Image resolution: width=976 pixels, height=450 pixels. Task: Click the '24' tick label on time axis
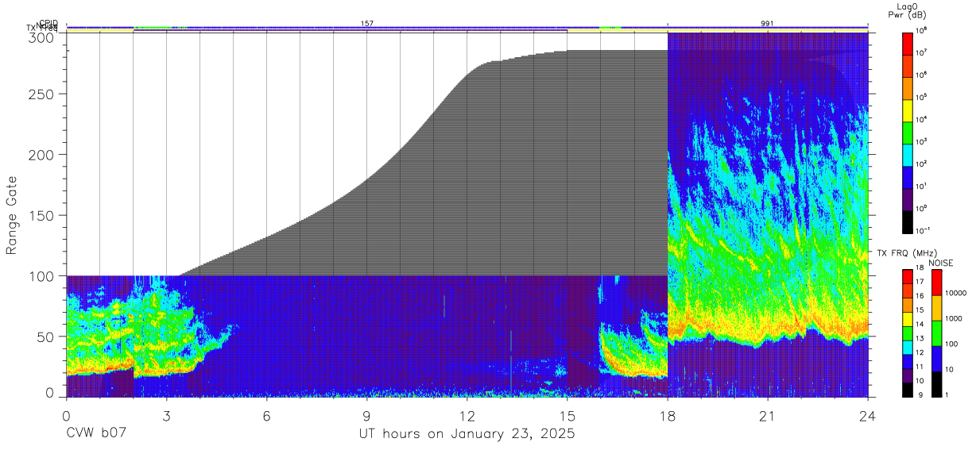[867, 417]
